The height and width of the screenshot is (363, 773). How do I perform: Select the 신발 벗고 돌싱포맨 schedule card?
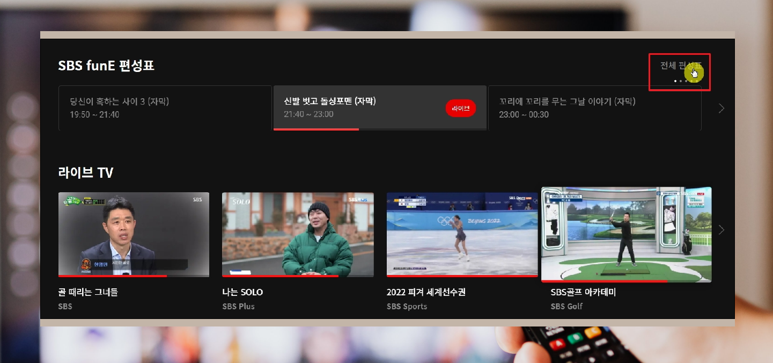click(x=380, y=107)
